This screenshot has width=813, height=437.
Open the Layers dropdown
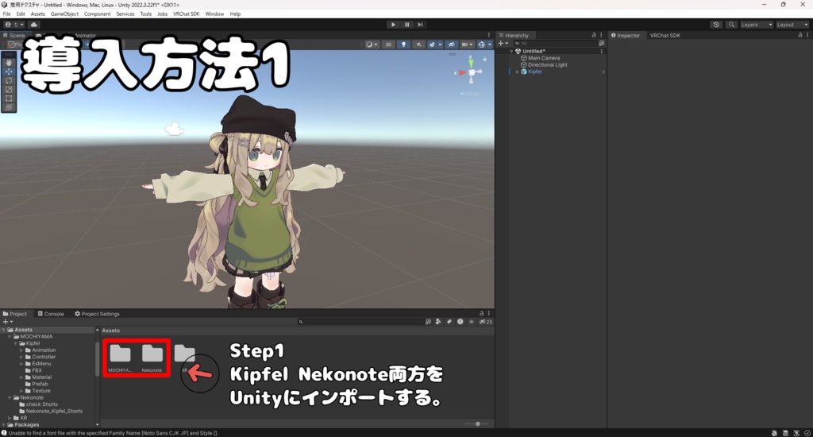click(757, 25)
